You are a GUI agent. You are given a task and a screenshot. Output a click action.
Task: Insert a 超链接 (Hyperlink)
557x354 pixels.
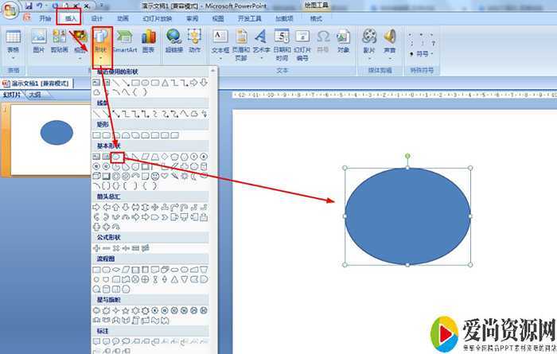(174, 41)
